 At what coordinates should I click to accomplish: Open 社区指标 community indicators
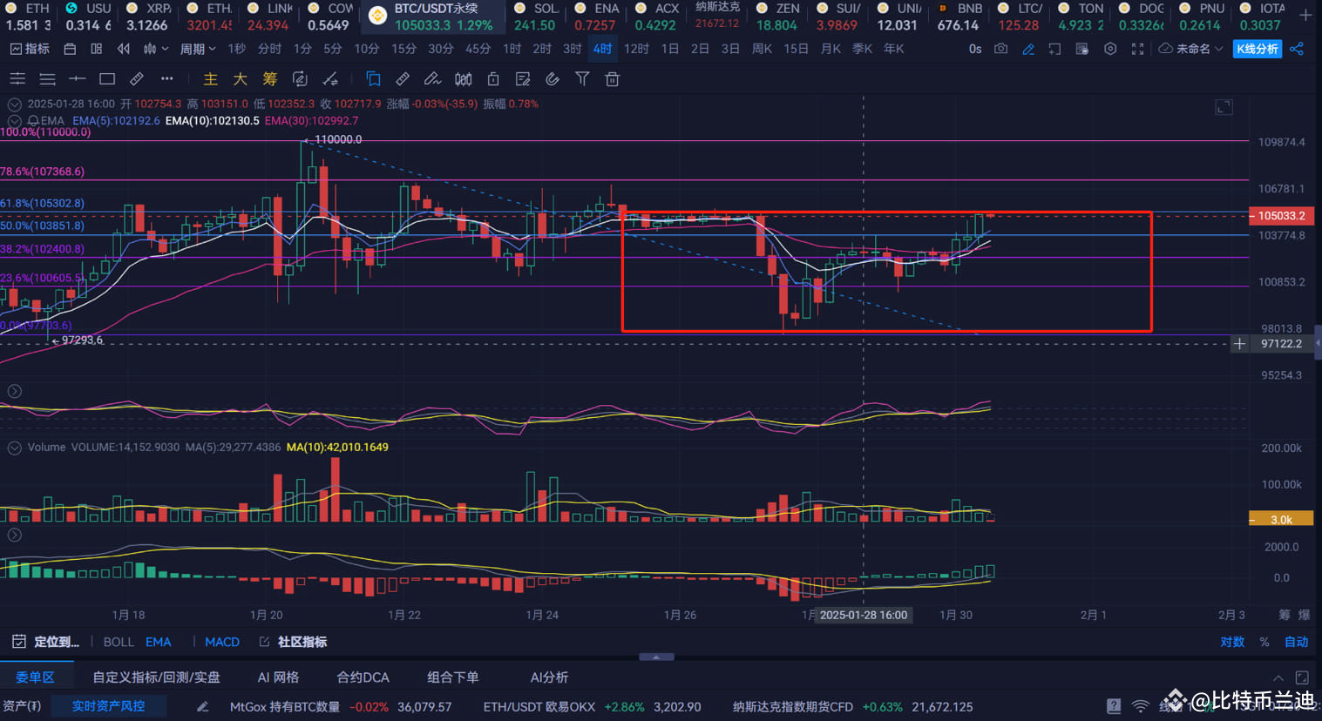[293, 642]
